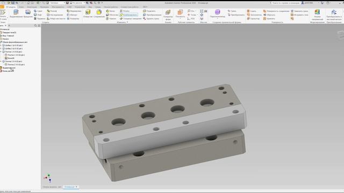Image resolution: width=344 pixels, height=193 pixels.
Task: Open the appearance dropdown in title bar
Action: 84,3
